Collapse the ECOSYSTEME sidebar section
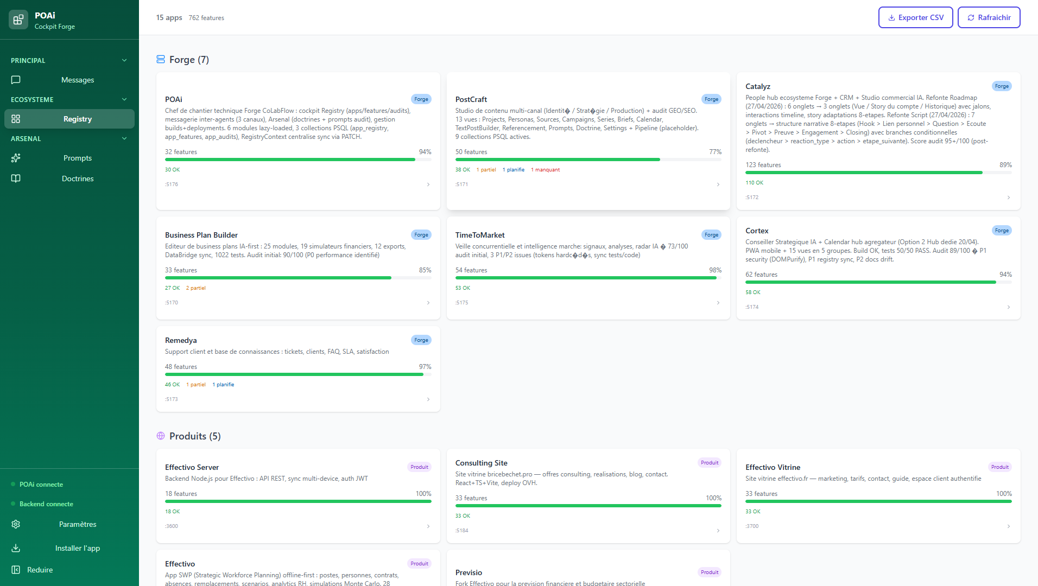Screen dimensions: 1038x586 coord(124,99)
